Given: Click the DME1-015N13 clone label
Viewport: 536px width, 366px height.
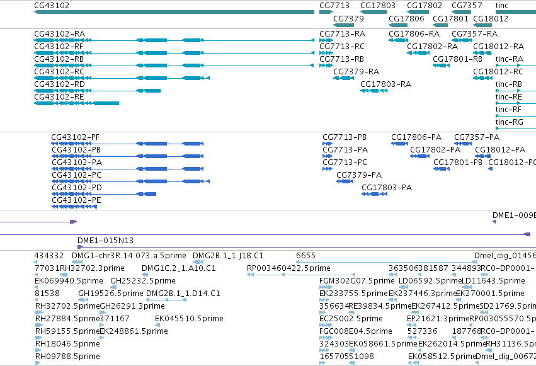Looking at the screenshot, I should 105,241.
